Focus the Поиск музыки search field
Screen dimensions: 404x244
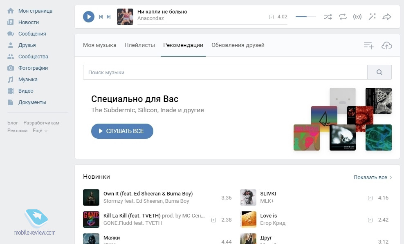225,72
